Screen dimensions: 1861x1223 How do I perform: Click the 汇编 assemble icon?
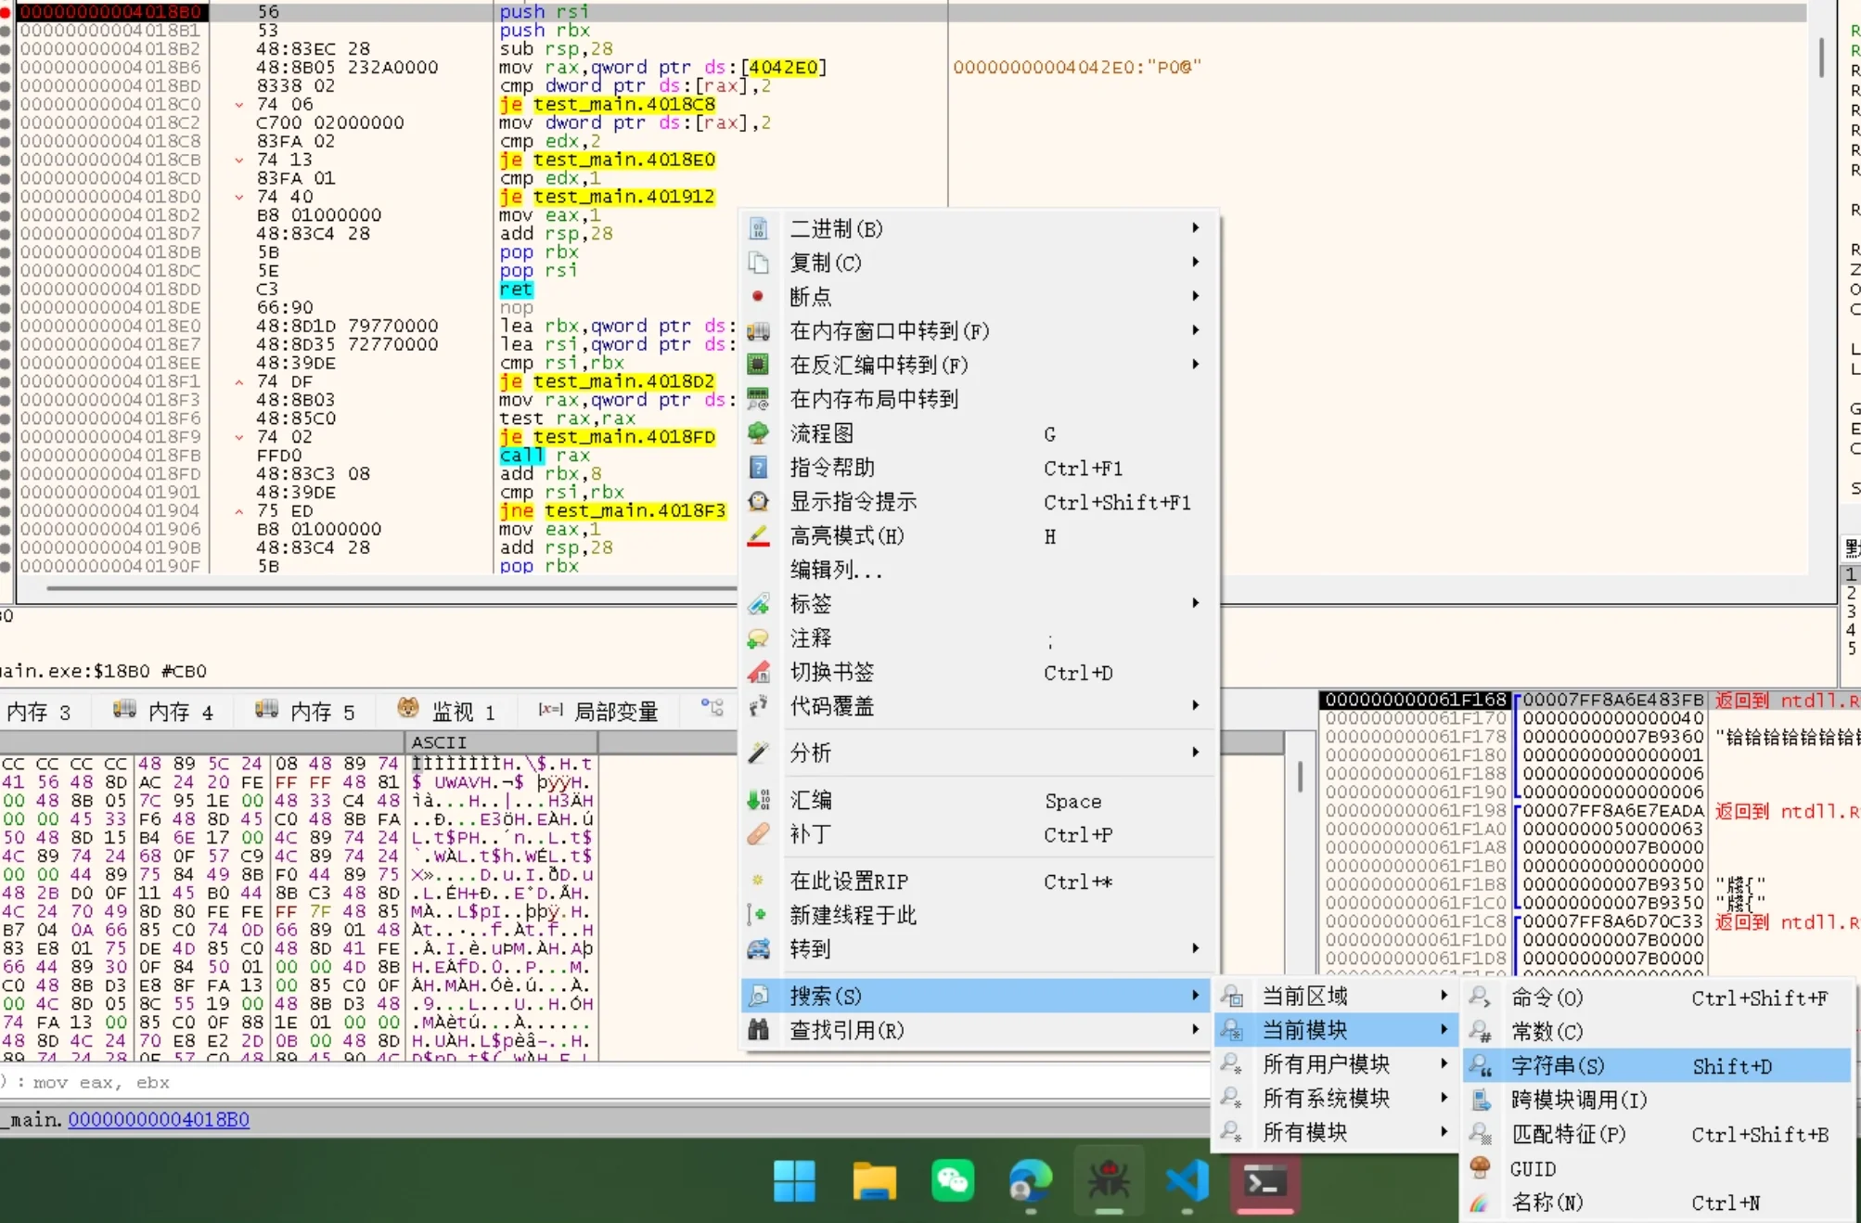click(x=758, y=800)
